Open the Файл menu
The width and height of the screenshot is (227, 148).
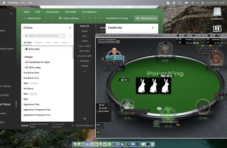27,12
